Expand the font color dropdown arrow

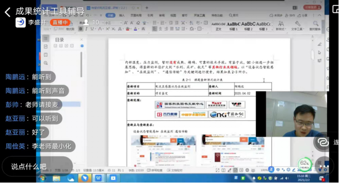(x=139, y=29)
